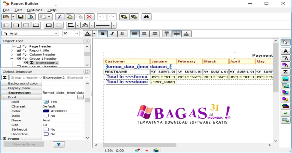Open the Object Inspector object selector dropdown

(x=87, y=78)
